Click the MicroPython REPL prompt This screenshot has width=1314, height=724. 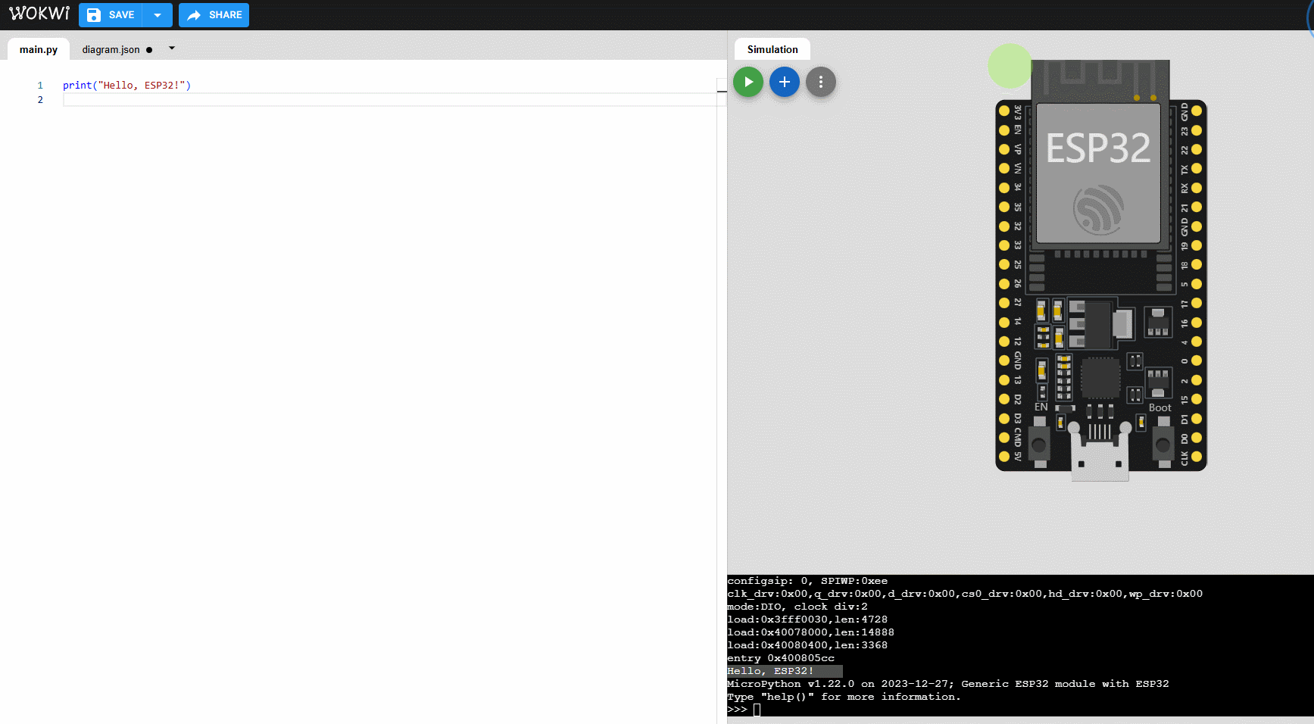click(x=737, y=710)
